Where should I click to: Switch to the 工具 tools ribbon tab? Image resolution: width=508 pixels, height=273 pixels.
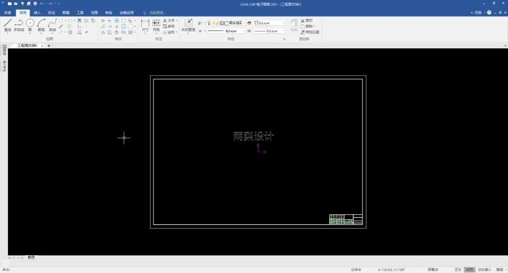click(x=80, y=13)
